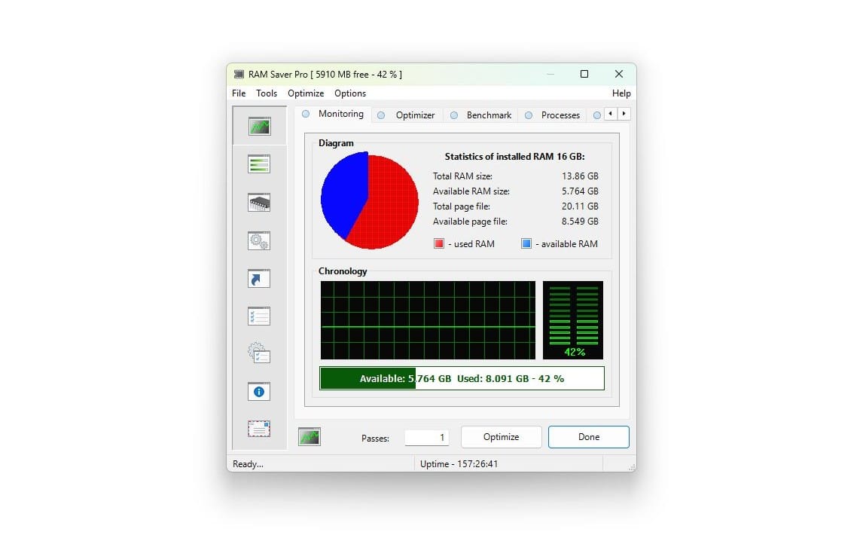The image size is (860, 538).
Task: Click the 'Total RAM size:' label
Action: click(462, 176)
